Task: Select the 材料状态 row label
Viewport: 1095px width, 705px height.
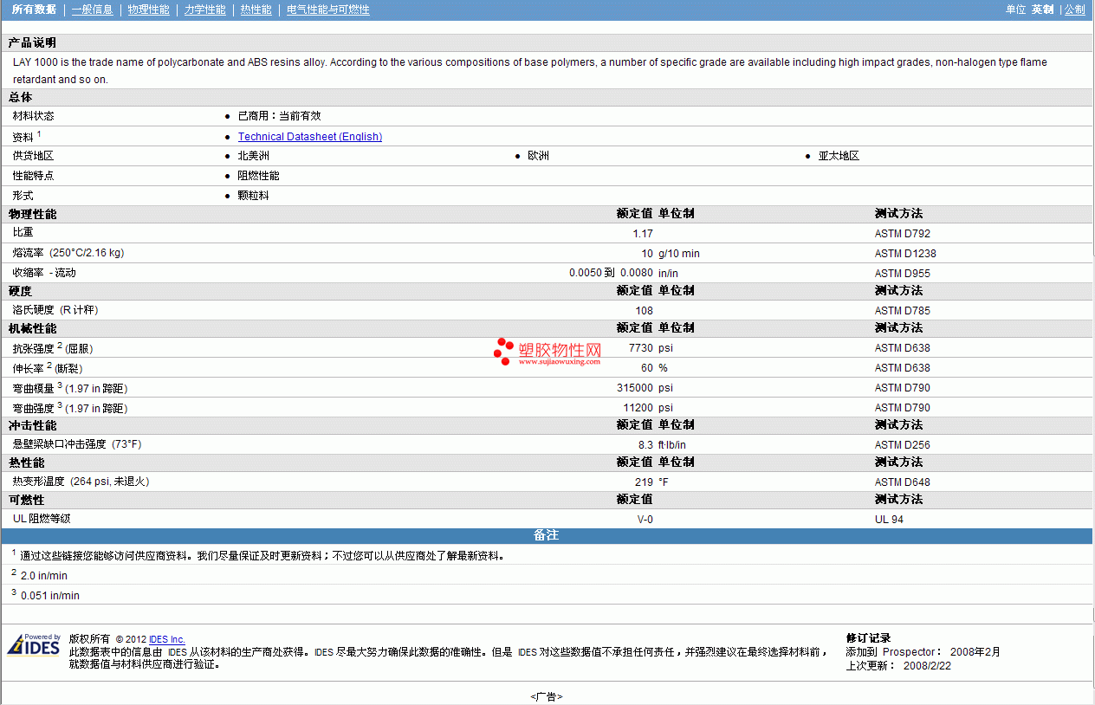Action: coord(33,116)
